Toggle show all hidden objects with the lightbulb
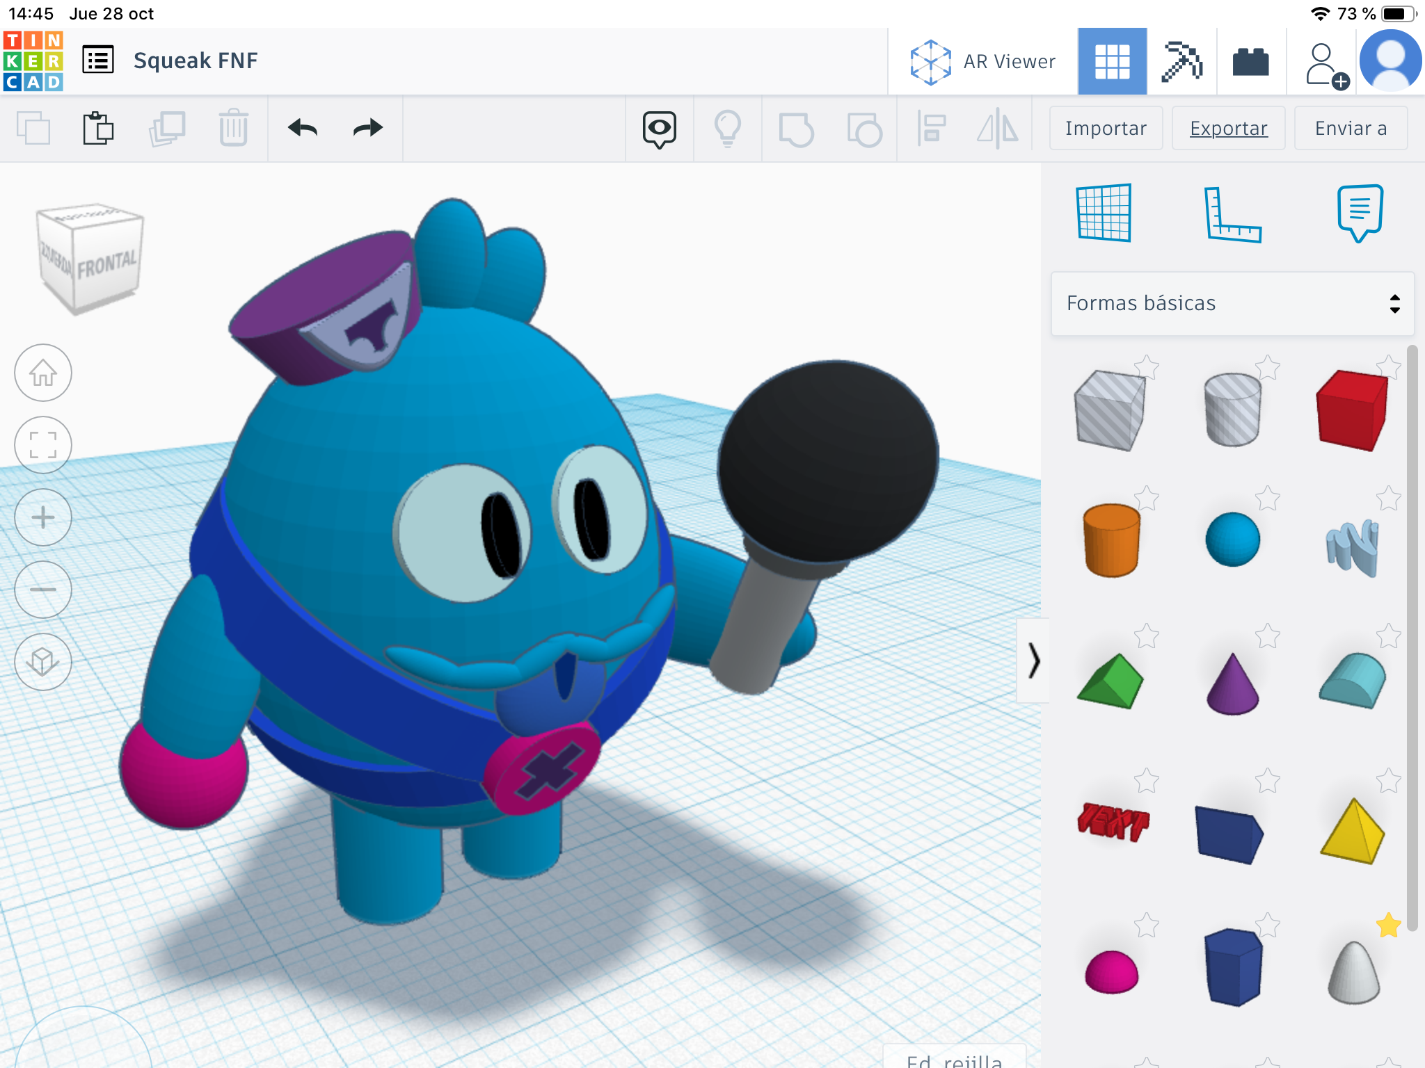 pos(727,129)
